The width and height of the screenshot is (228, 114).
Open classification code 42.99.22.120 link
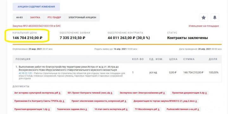pyautogui.click(x=25, y=73)
